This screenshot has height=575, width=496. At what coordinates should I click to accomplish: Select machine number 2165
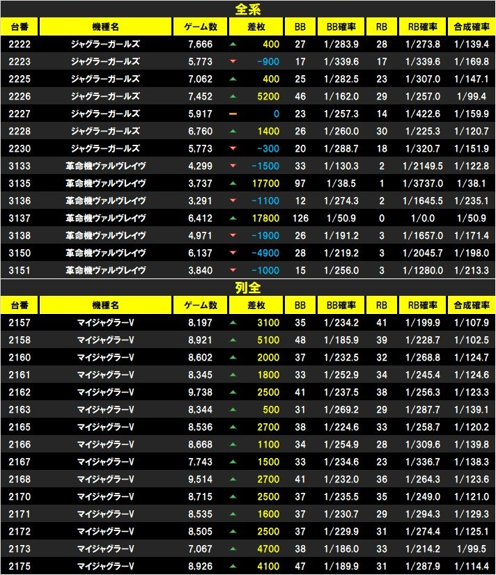[x=20, y=427]
